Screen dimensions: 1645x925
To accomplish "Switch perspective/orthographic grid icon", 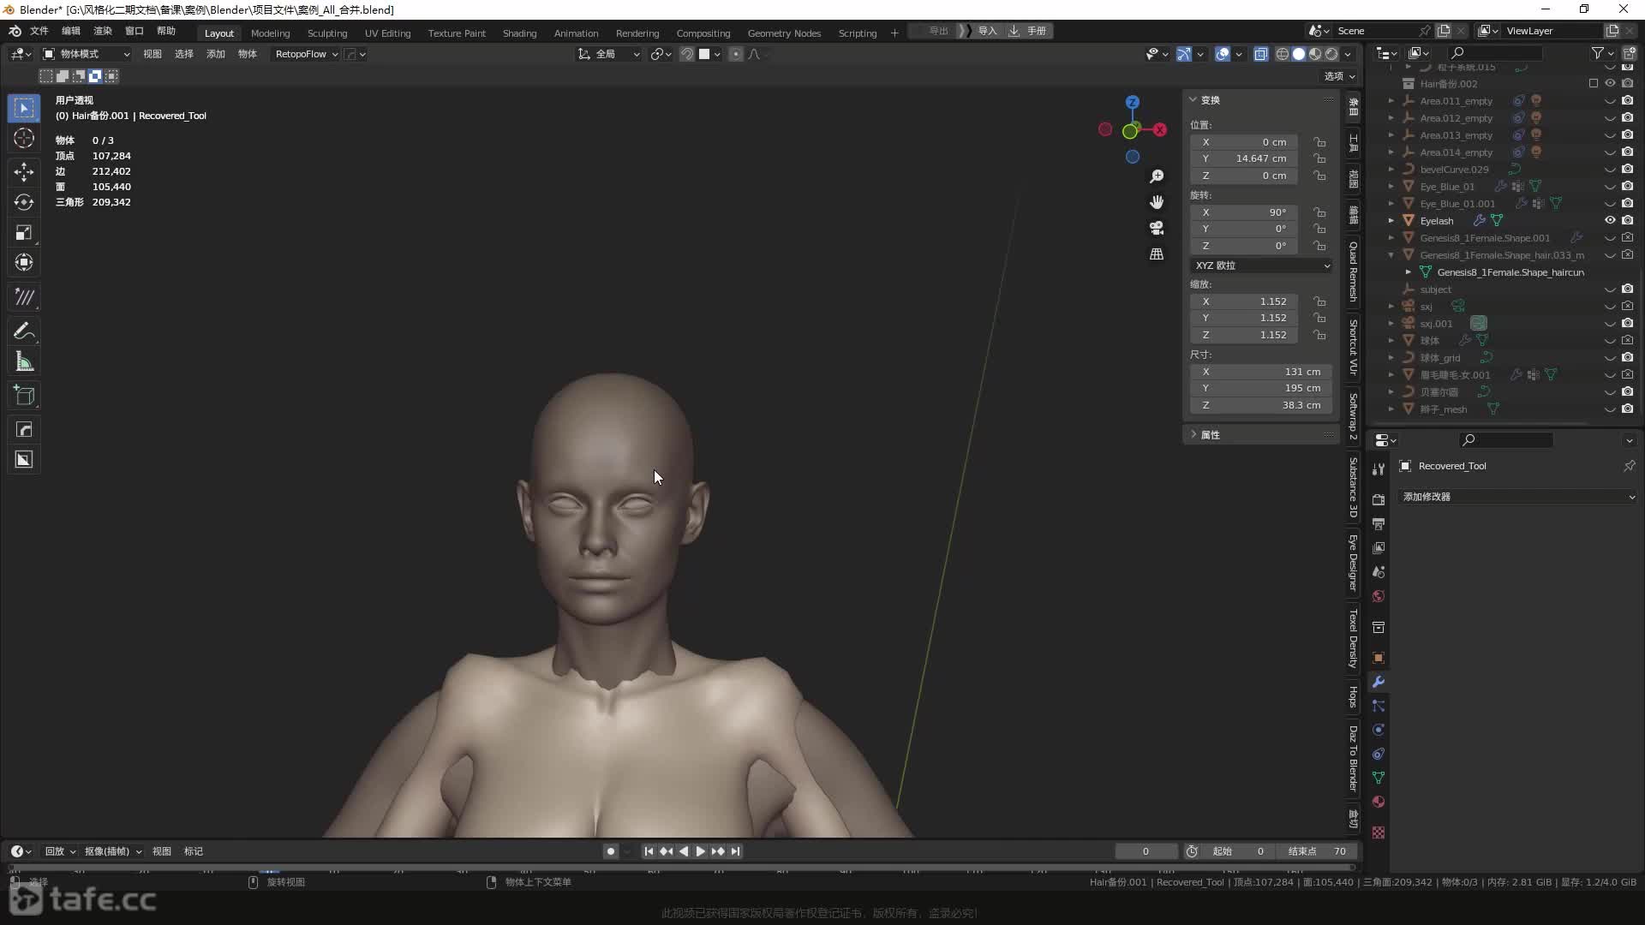I will [1157, 254].
